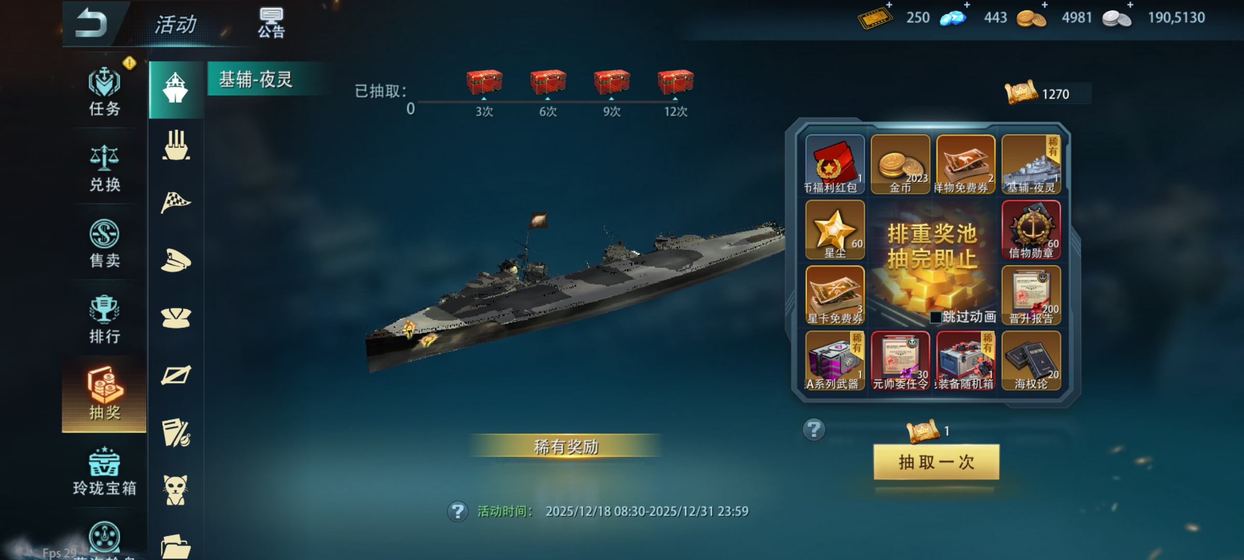Click the back arrow icon

click(x=91, y=23)
